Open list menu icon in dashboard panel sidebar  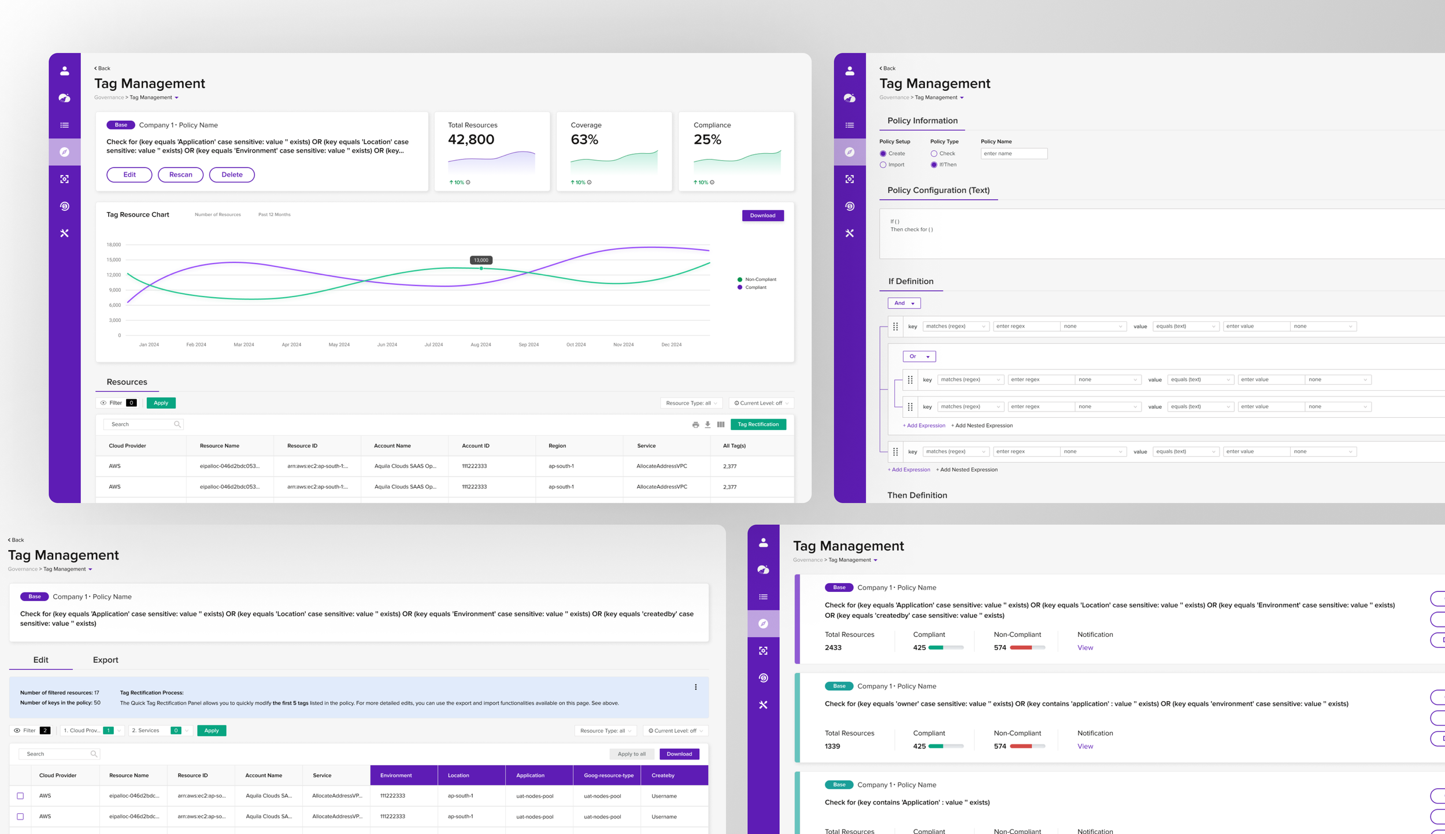[64, 125]
